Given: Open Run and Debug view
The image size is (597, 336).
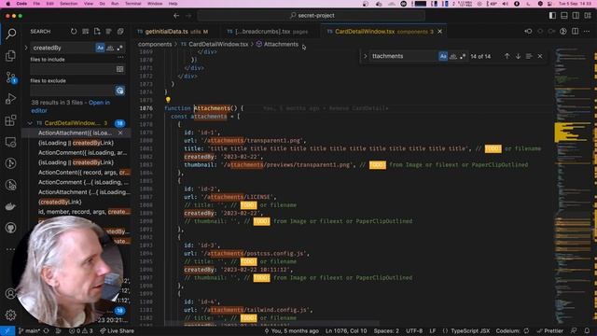Looking at the screenshot, I should coord(10,99).
